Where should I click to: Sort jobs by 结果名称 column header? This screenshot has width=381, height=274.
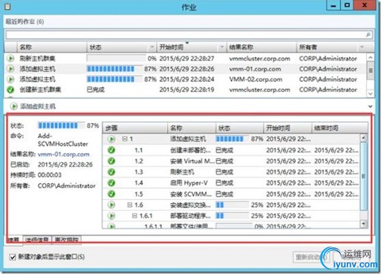tap(261, 47)
